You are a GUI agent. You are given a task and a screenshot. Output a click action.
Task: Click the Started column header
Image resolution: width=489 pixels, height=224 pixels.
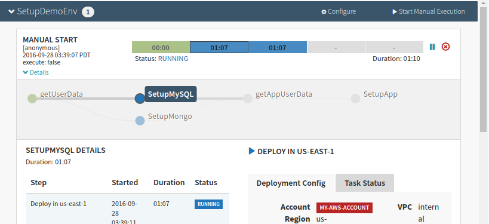point(125,183)
